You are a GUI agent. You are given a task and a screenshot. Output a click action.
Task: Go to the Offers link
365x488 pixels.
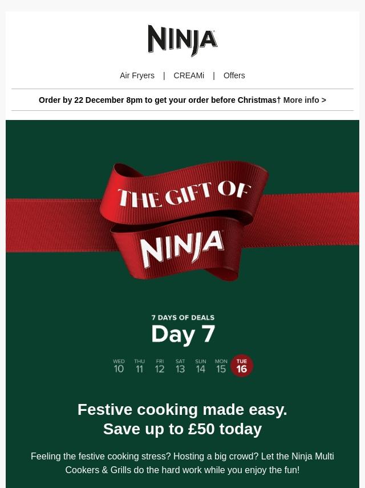[234, 75]
